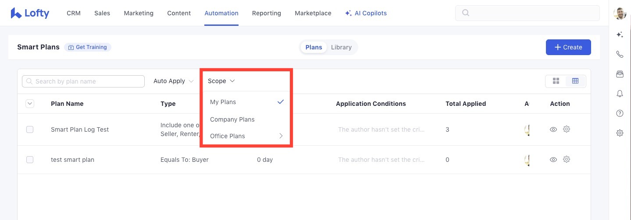Expand the Office Plans submenu
The height and width of the screenshot is (220, 631).
point(246,136)
